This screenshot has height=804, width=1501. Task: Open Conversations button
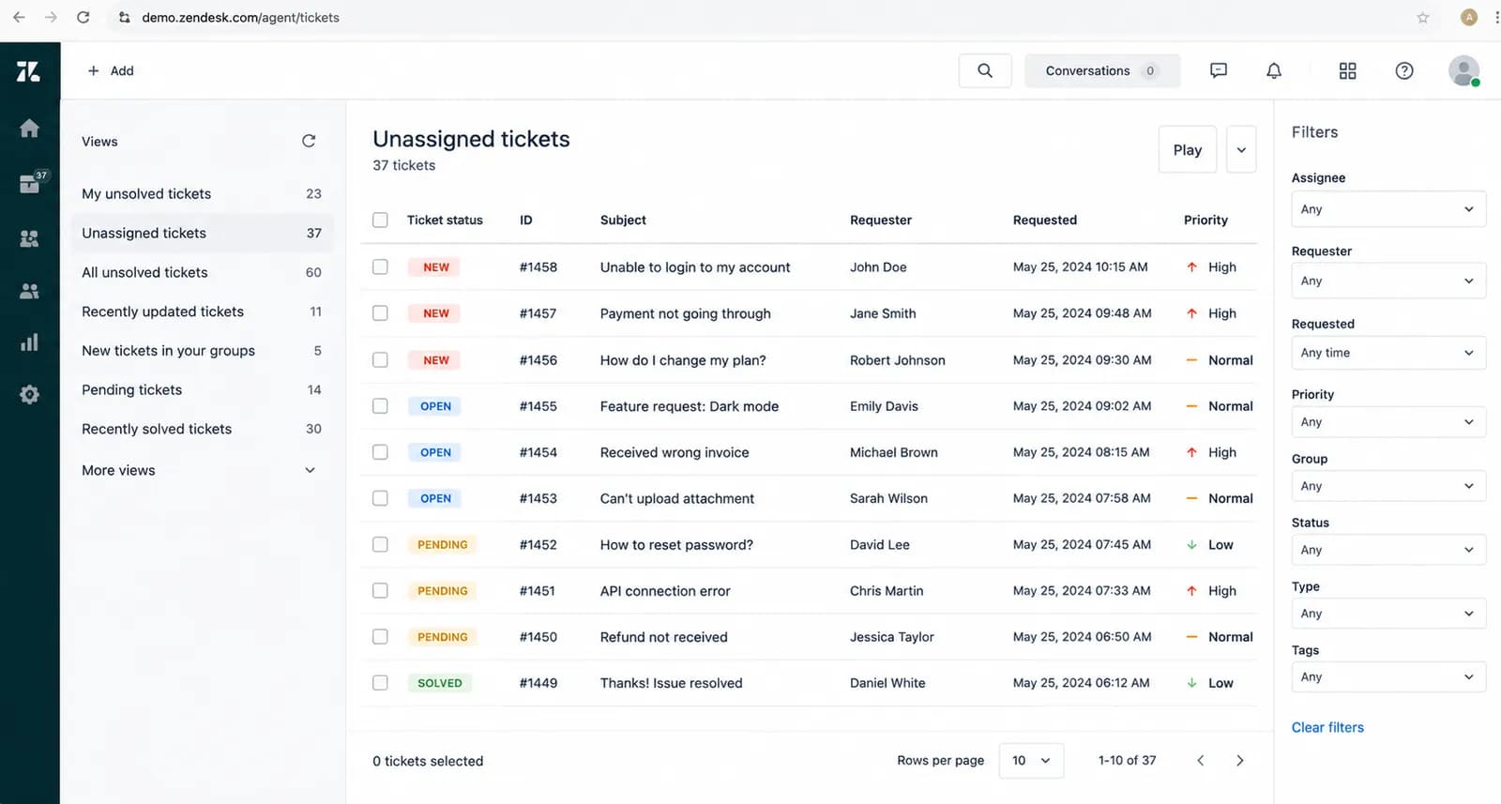pyautogui.click(x=1102, y=70)
